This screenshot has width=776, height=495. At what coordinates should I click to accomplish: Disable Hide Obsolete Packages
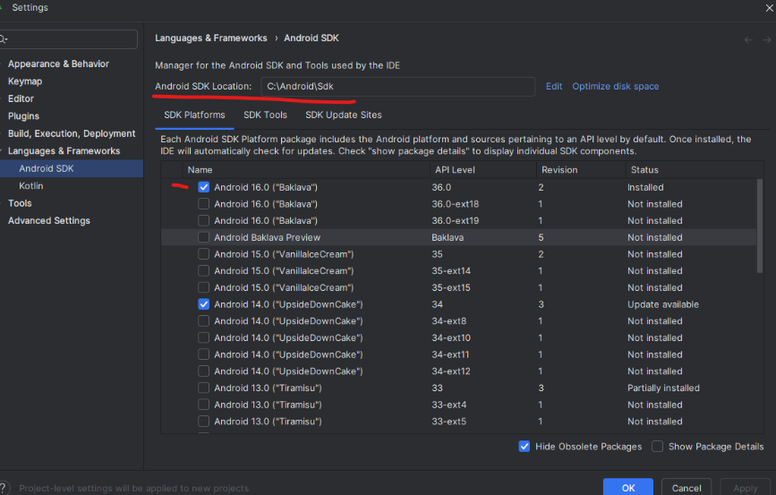(x=524, y=447)
